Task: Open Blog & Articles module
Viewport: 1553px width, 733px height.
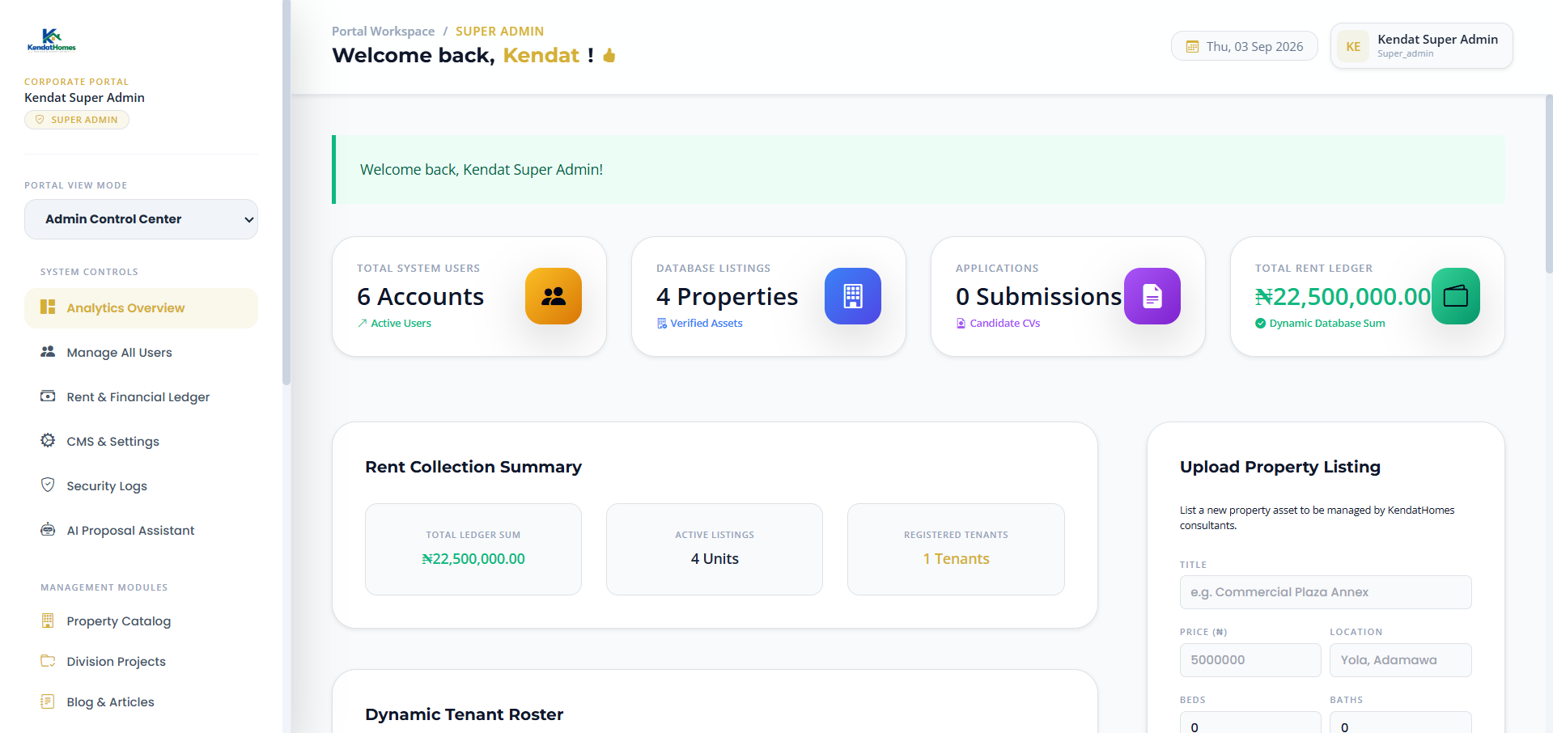Action: (141, 702)
